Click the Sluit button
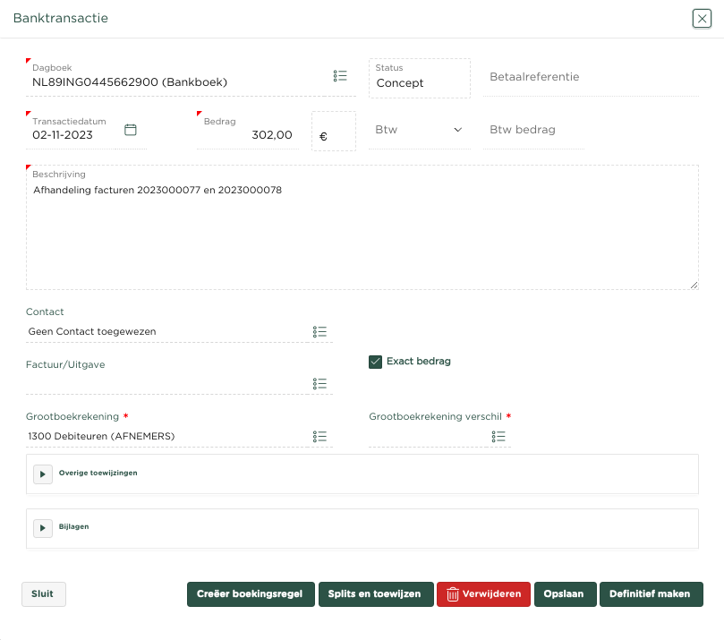The height and width of the screenshot is (640, 724). 43,594
